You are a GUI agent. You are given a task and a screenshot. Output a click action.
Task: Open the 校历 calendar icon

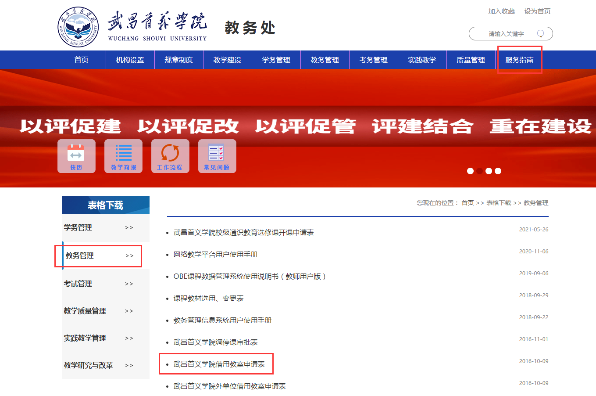pos(76,156)
